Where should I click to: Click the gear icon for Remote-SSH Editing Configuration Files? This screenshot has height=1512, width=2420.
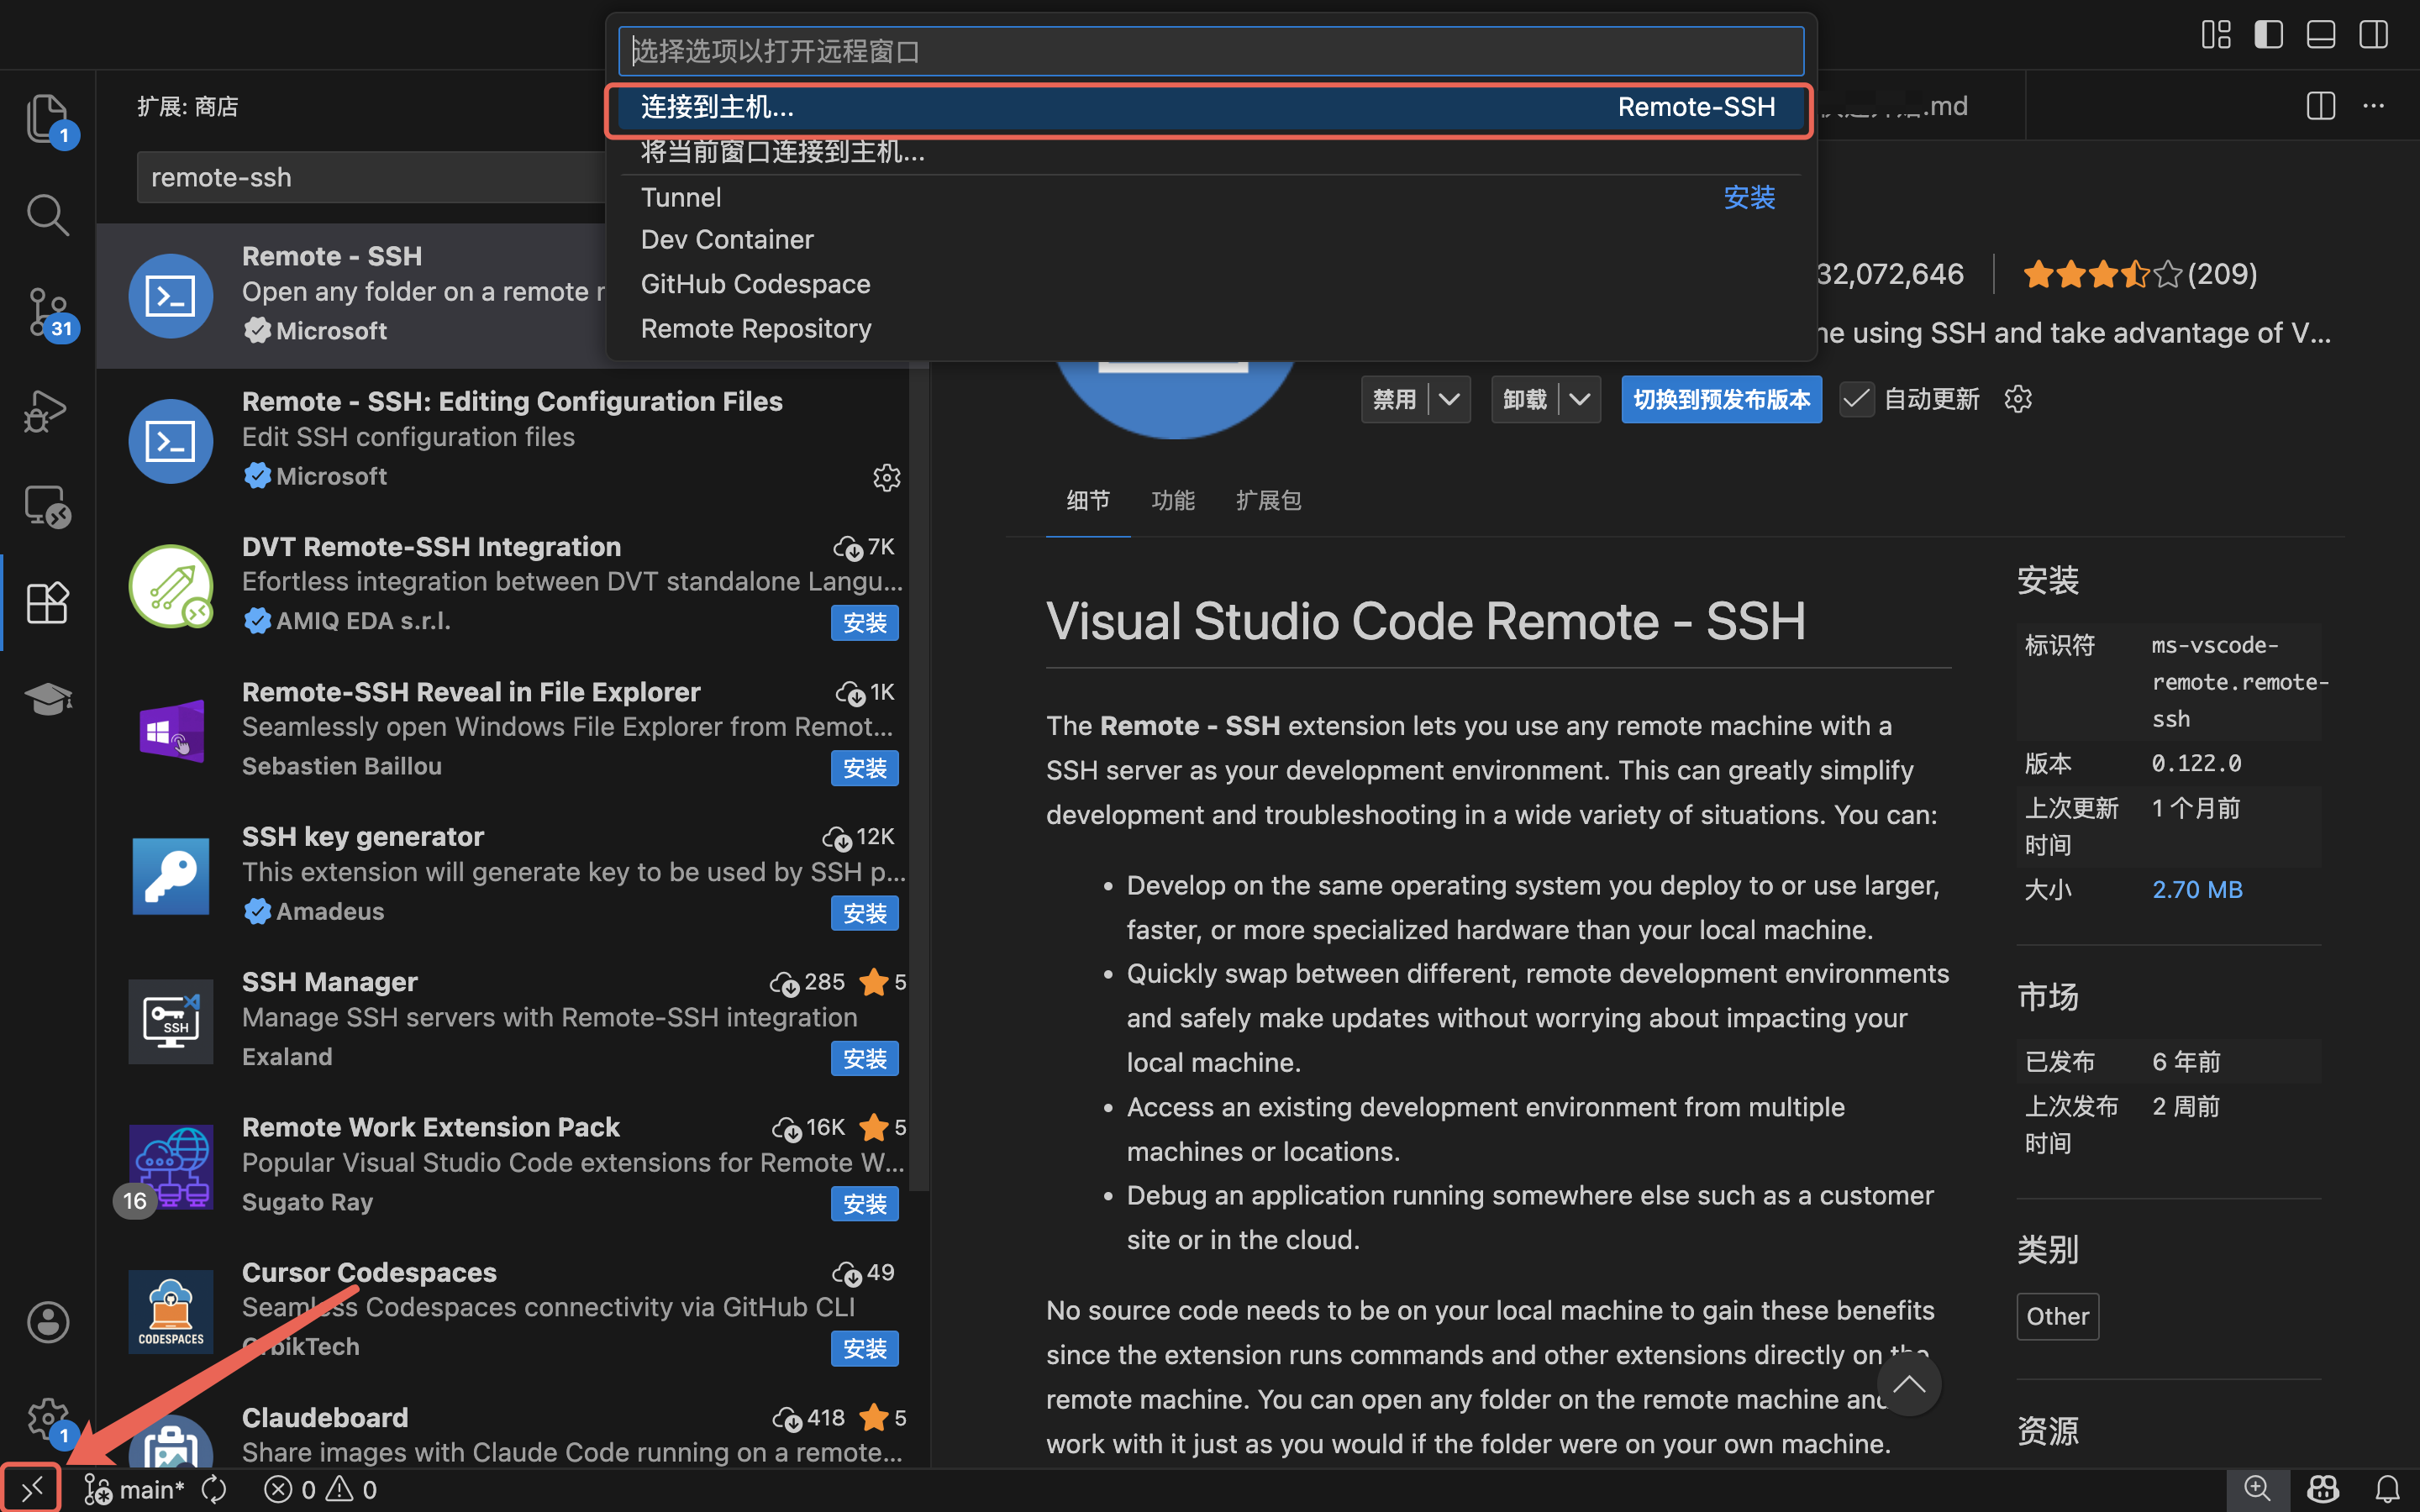pyautogui.click(x=886, y=478)
